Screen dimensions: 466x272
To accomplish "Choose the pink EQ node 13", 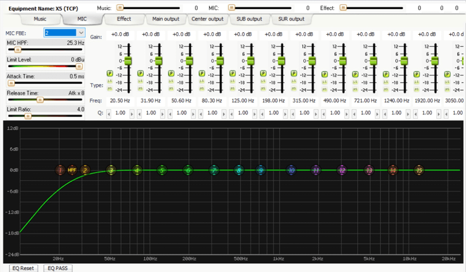I will (x=369, y=170).
